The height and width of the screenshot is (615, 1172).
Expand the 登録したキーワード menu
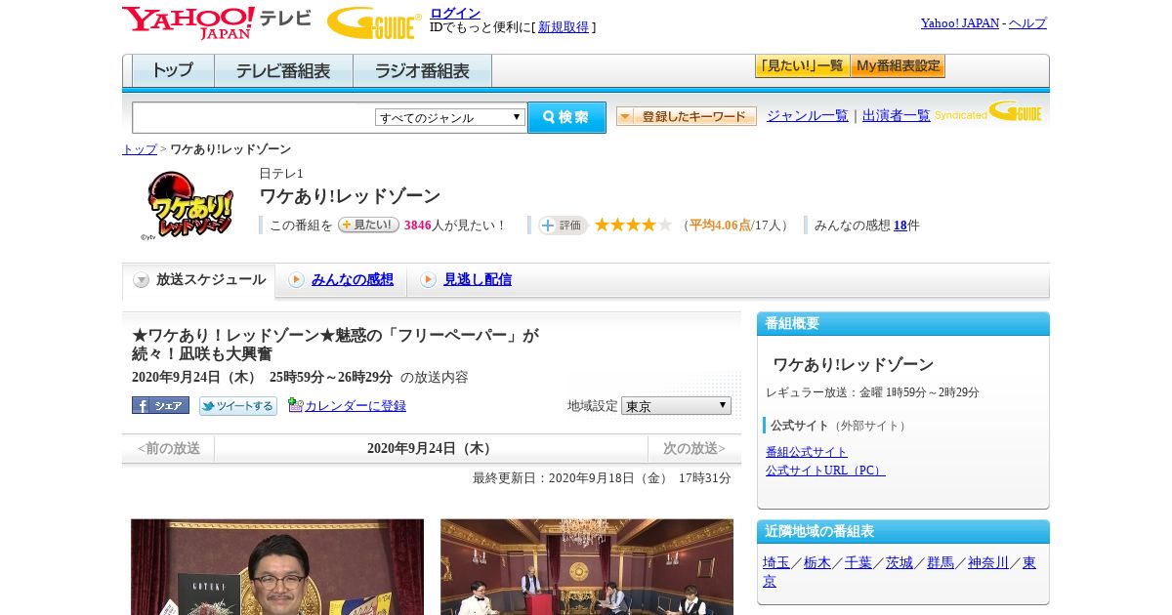687,116
